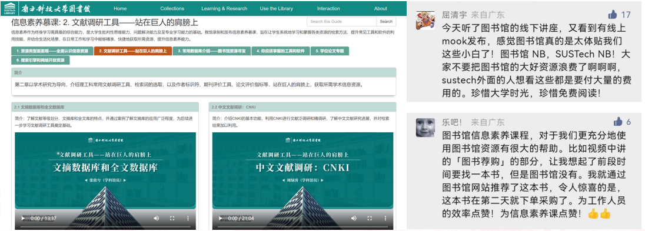
Task: Click the page title 信息素养慕课: 2. 文献调研工具
Action: (x=105, y=22)
